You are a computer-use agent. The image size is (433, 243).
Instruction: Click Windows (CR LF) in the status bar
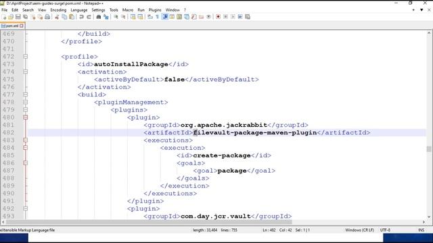[359, 230]
